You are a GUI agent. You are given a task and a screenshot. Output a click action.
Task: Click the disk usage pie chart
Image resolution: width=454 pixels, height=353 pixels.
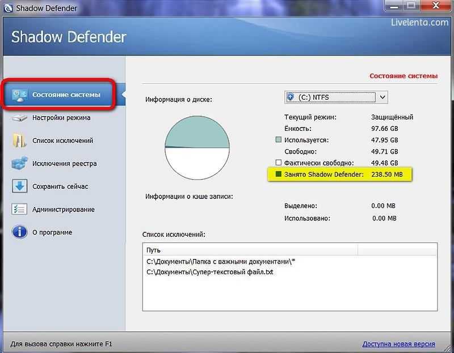pos(197,148)
